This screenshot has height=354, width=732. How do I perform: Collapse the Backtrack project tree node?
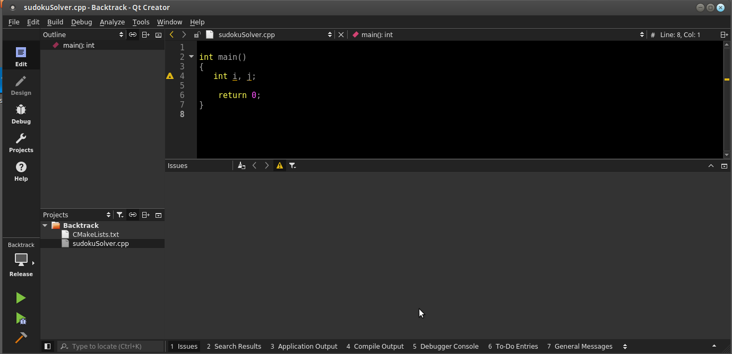pos(45,225)
